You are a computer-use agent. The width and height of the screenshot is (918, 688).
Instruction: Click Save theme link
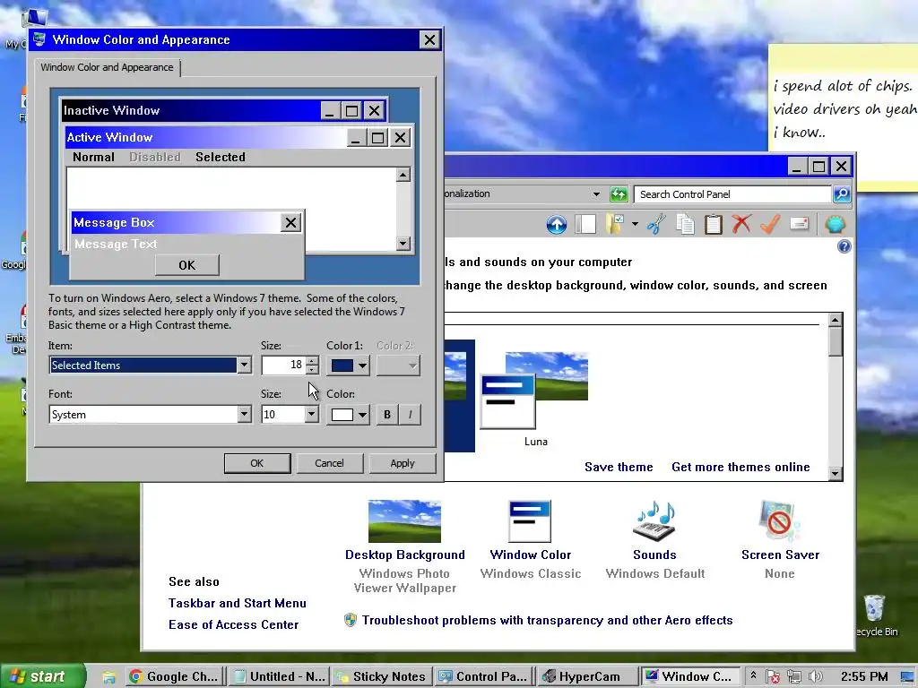tap(619, 467)
